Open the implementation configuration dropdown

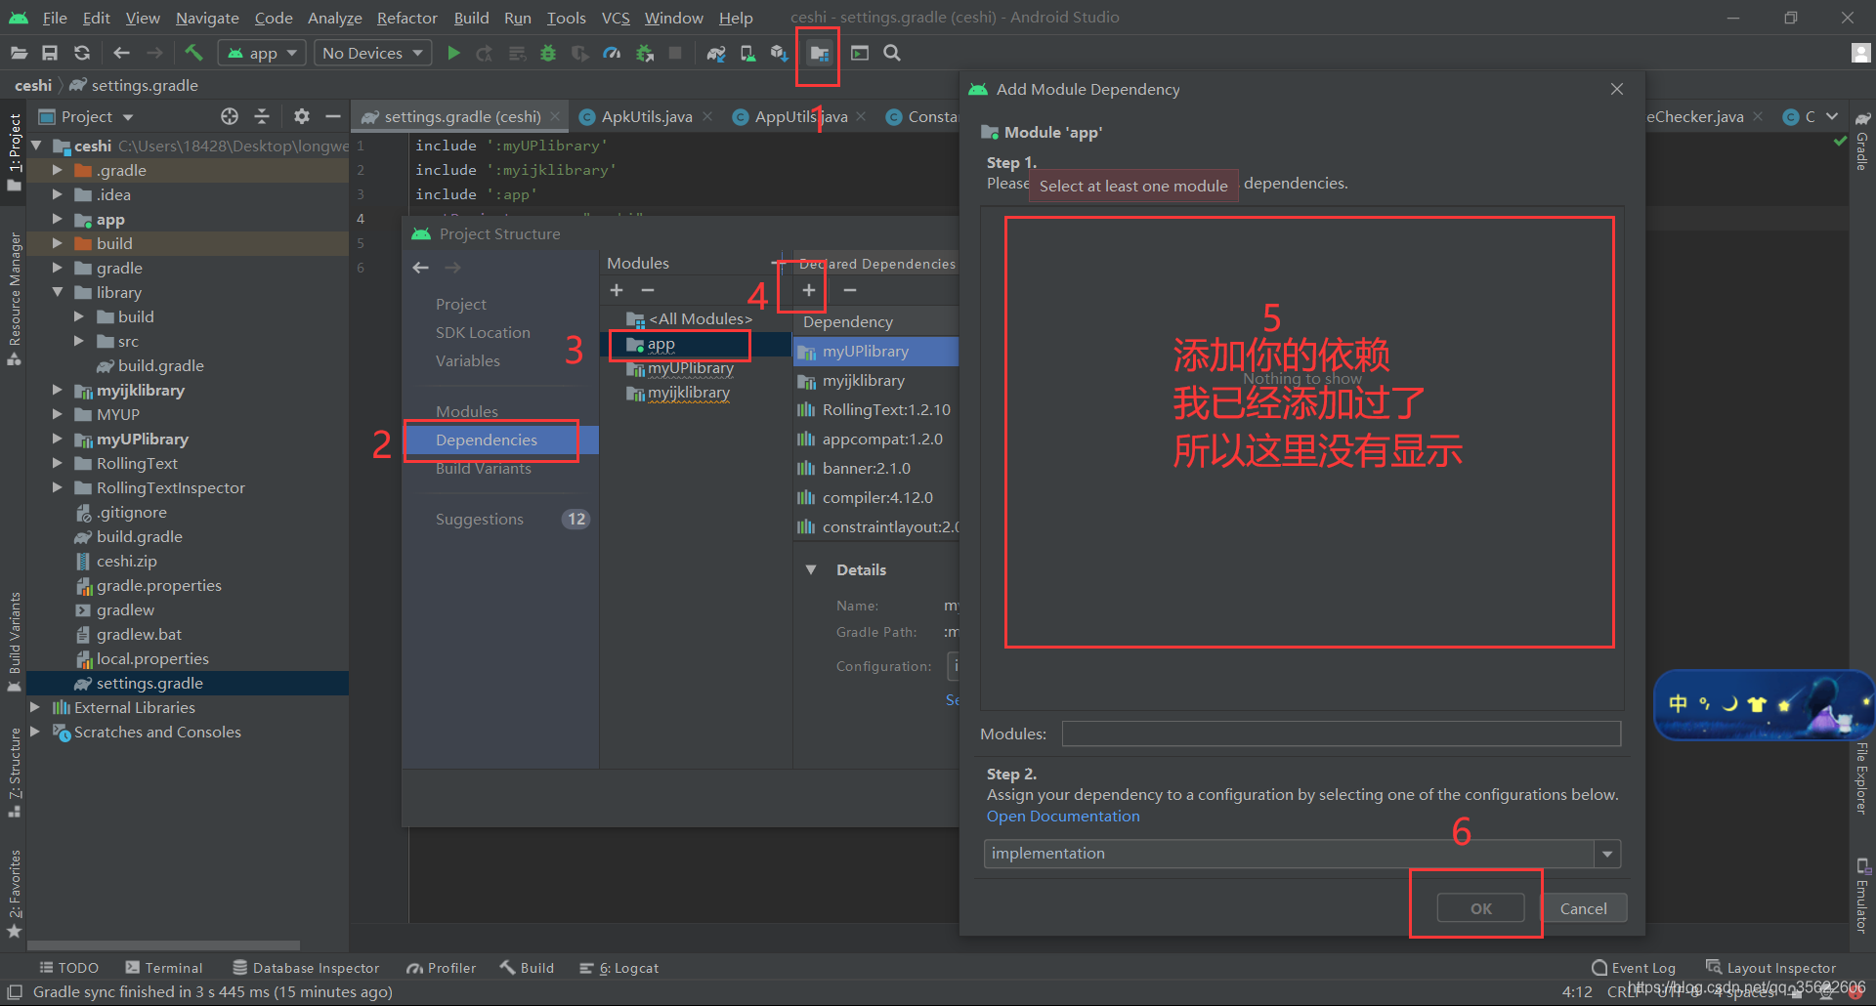click(x=1607, y=854)
